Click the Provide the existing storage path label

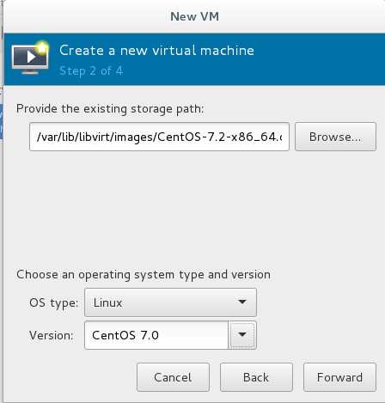click(x=110, y=109)
